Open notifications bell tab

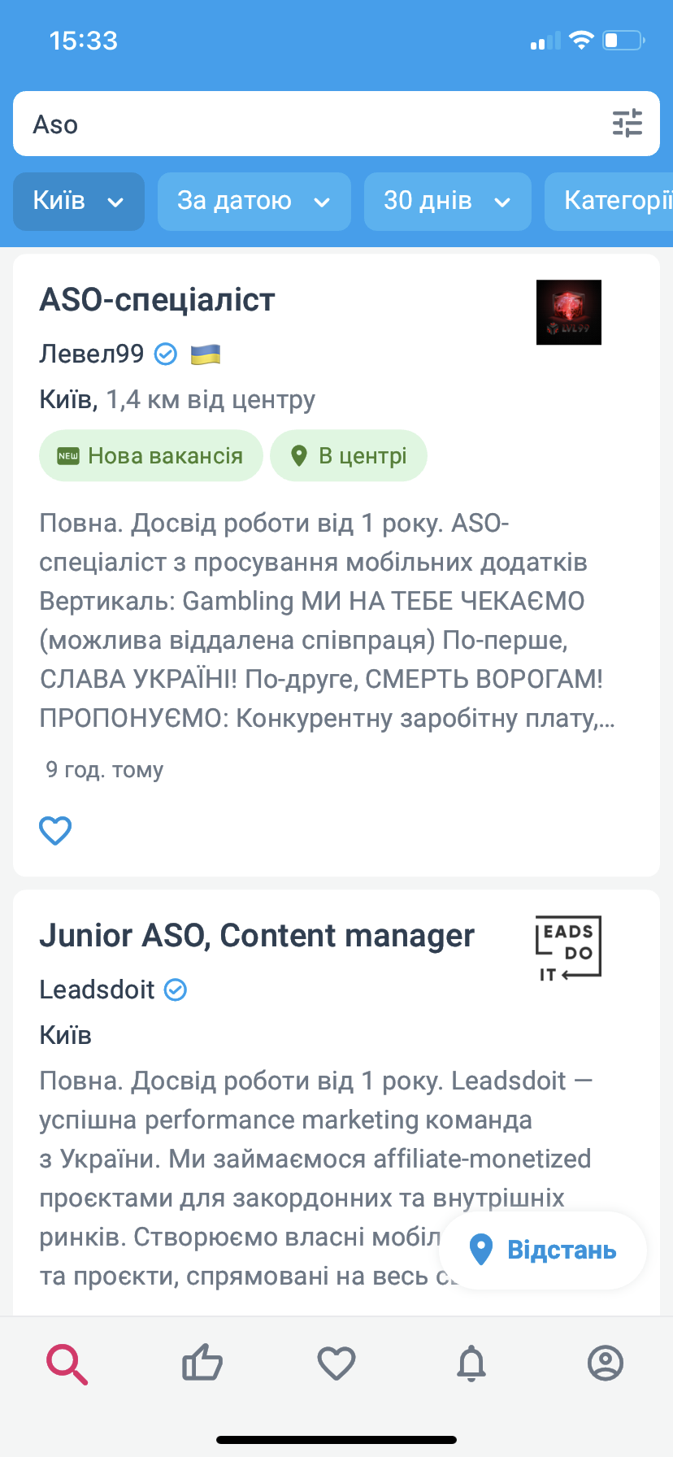(471, 1363)
